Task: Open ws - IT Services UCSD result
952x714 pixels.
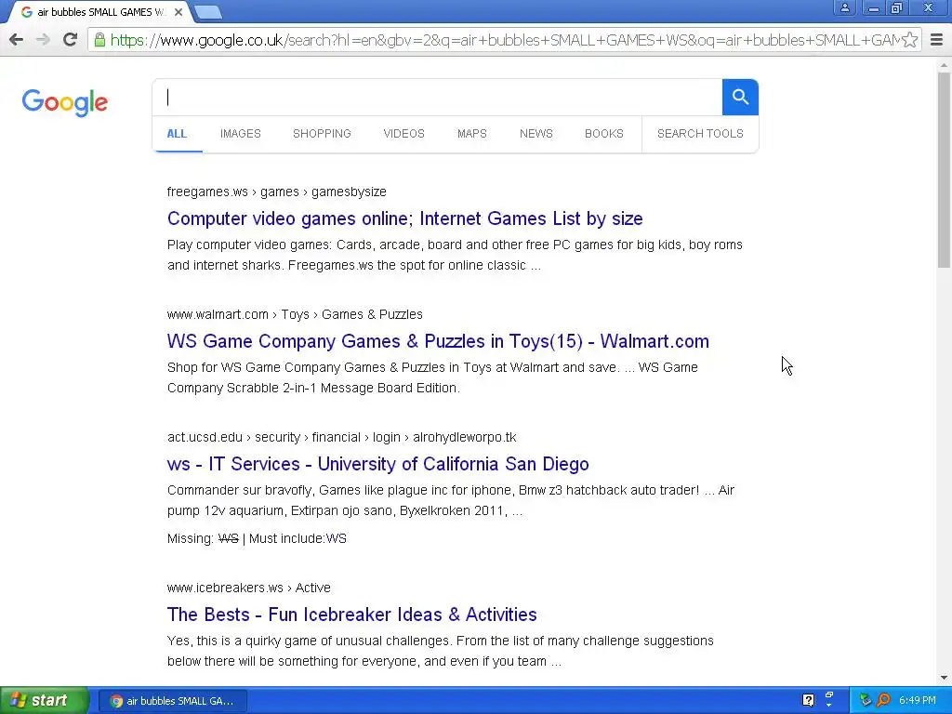Action: click(377, 464)
